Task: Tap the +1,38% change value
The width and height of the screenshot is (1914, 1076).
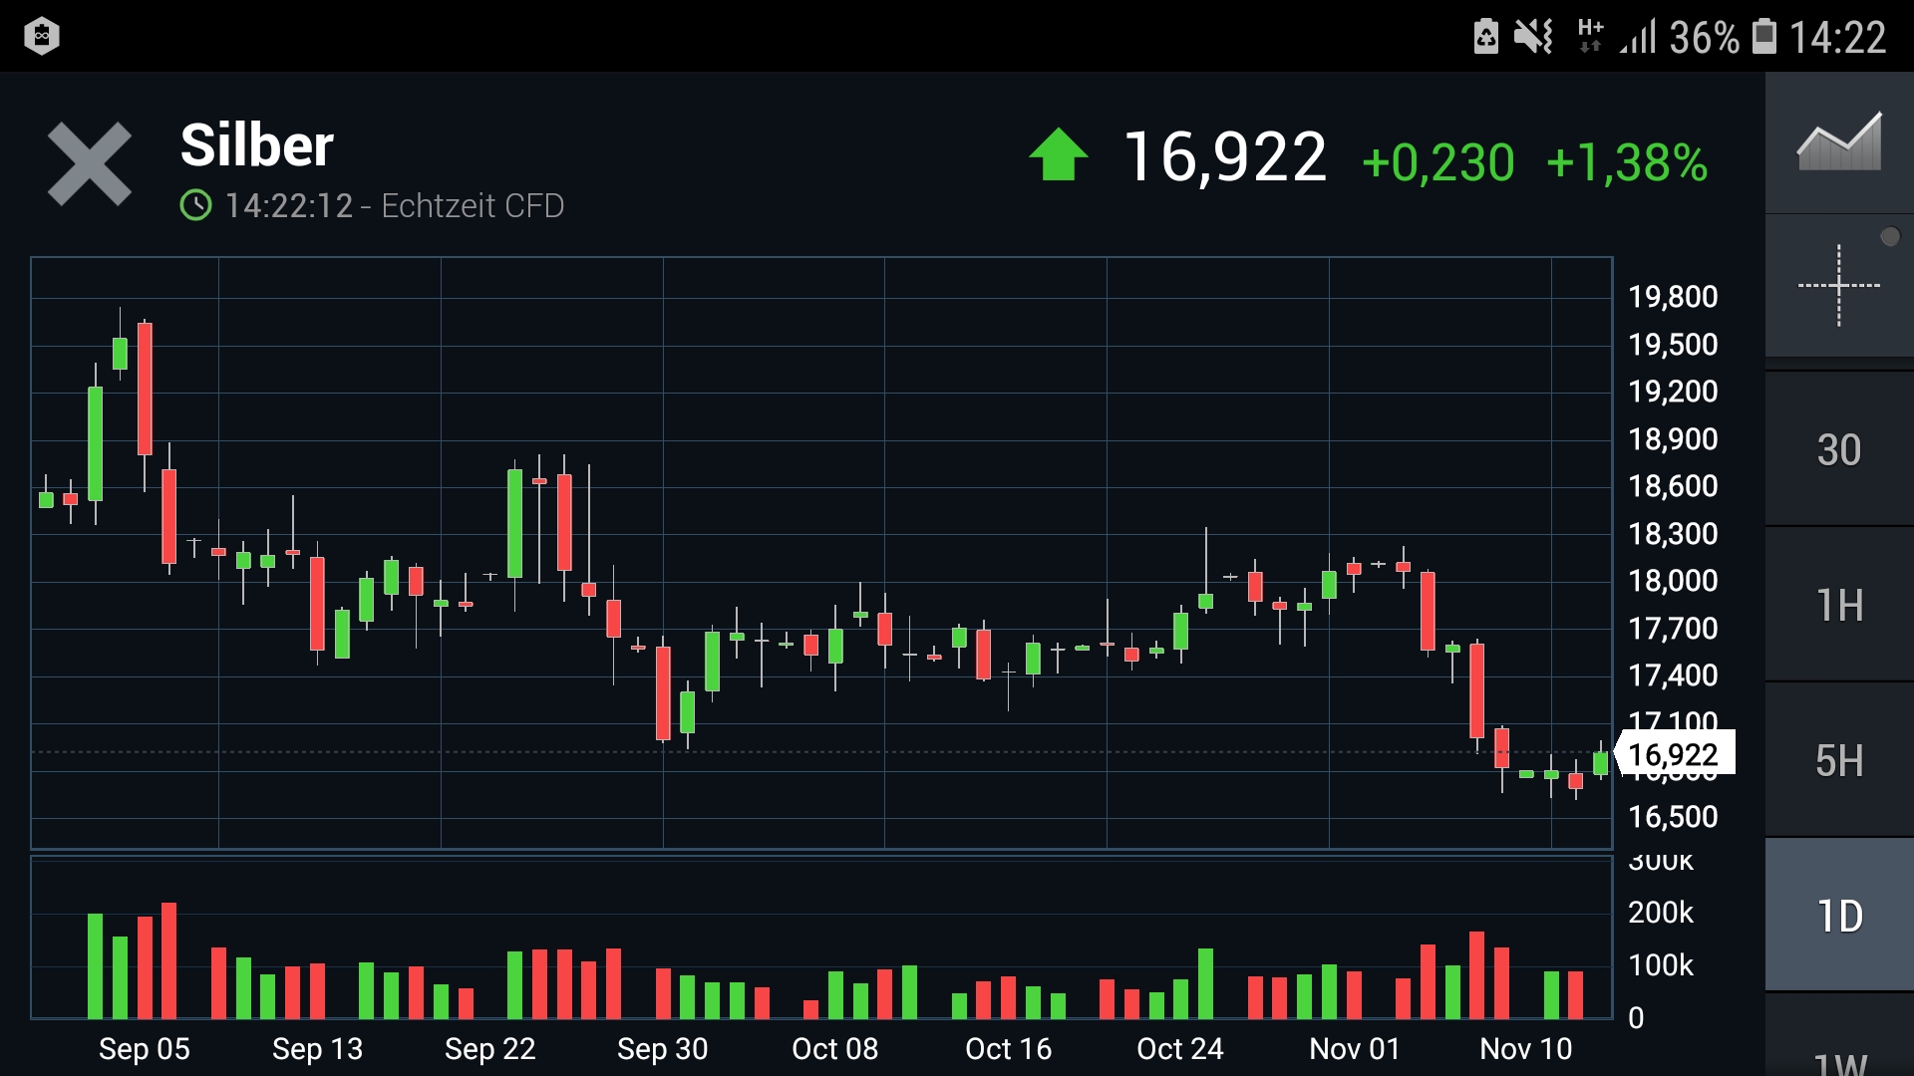Action: click(x=1626, y=162)
